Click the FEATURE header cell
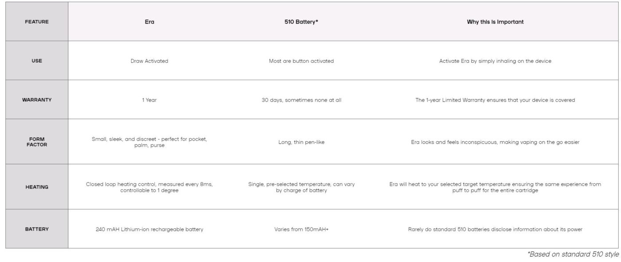The image size is (621, 262). 37,22
